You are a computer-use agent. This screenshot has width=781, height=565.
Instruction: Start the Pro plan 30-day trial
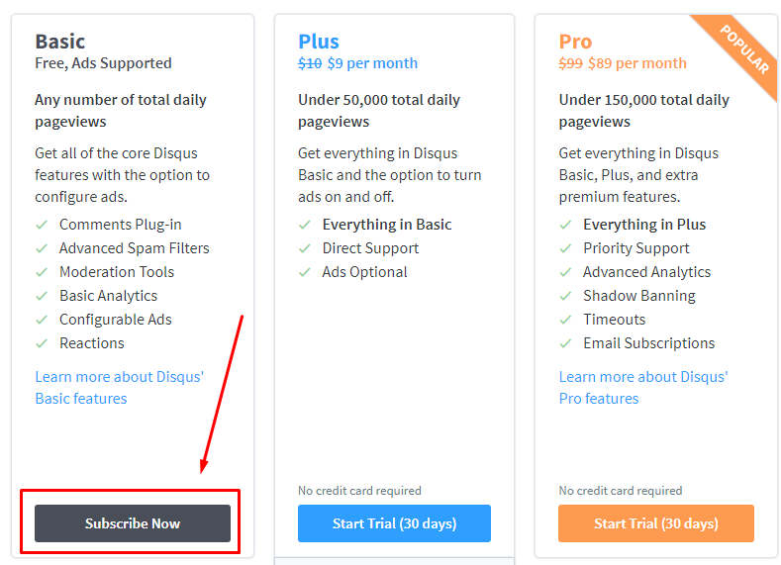pos(655,523)
